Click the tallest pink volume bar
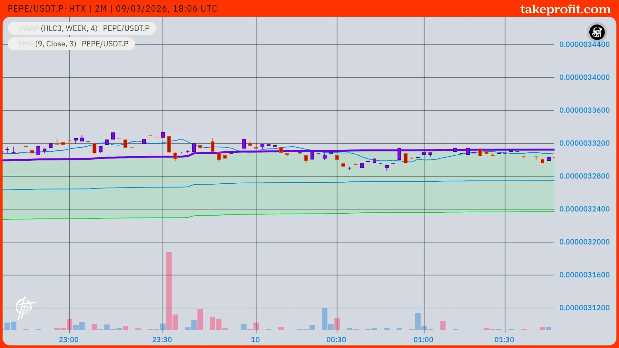This screenshot has height=348, width=619. coord(169,290)
